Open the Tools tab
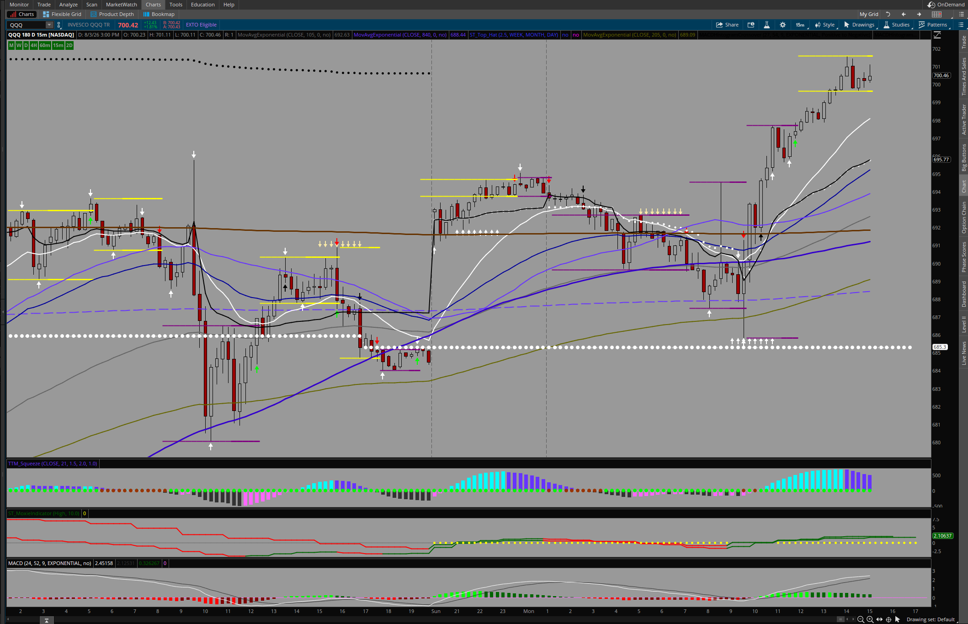 coord(176,5)
